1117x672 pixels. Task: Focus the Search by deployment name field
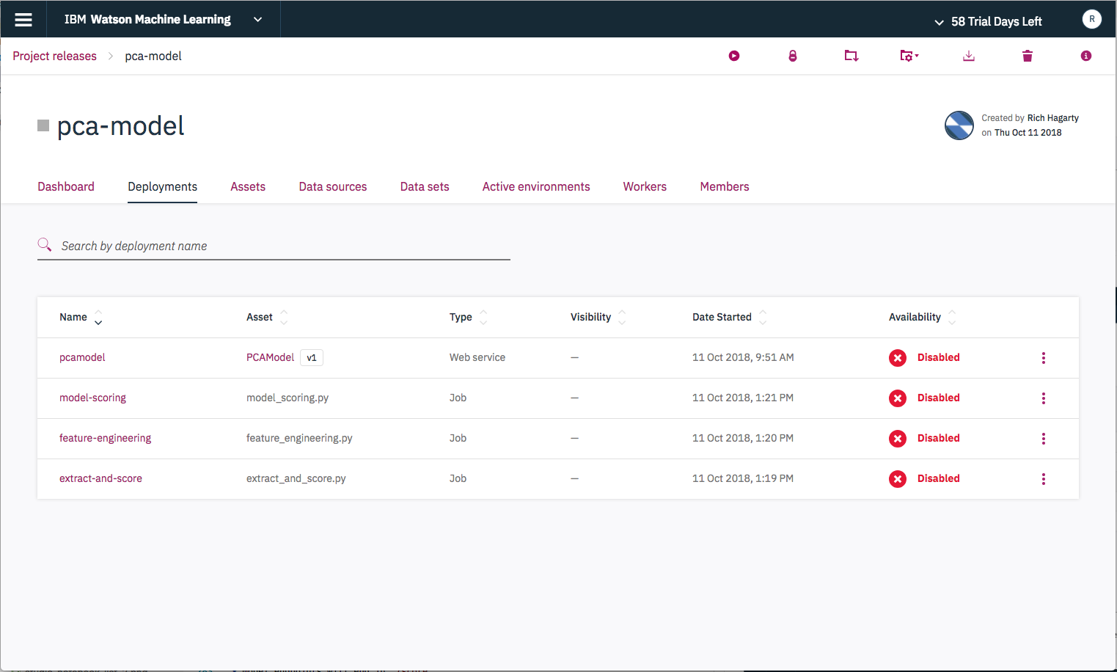click(274, 246)
